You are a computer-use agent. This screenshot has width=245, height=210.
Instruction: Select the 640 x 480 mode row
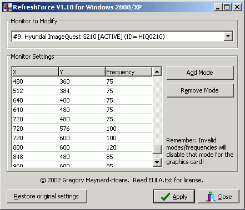coord(82,110)
